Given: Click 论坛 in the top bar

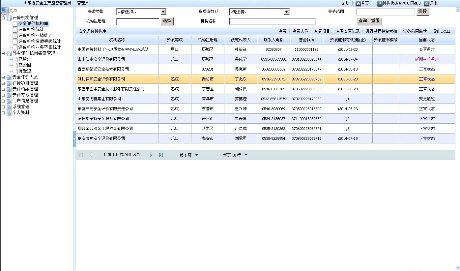Looking at the screenshot, I should (x=345, y=3).
